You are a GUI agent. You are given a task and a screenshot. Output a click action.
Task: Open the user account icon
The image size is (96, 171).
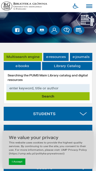[x=54, y=30]
